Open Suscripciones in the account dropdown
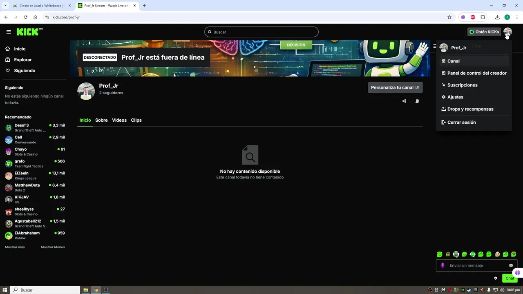Viewport: 523px width, 294px height. 474,85
